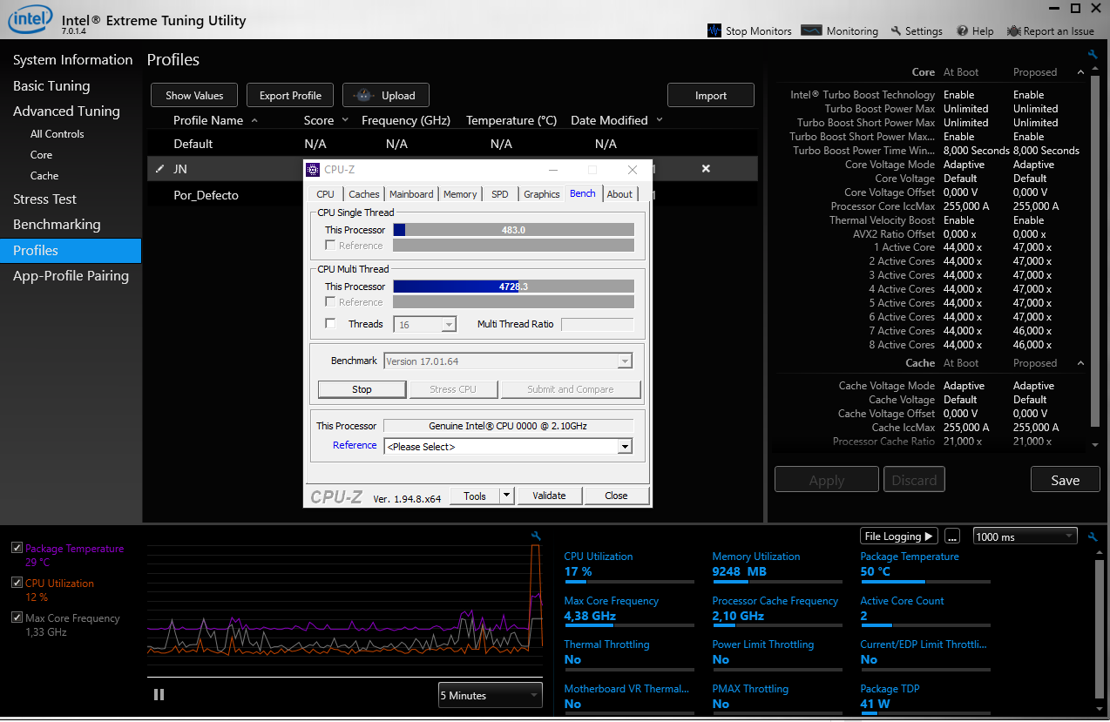Open Stress Test in the sidebar
Image resolution: width=1110 pixels, height=722 pixels.
(44, 199)
